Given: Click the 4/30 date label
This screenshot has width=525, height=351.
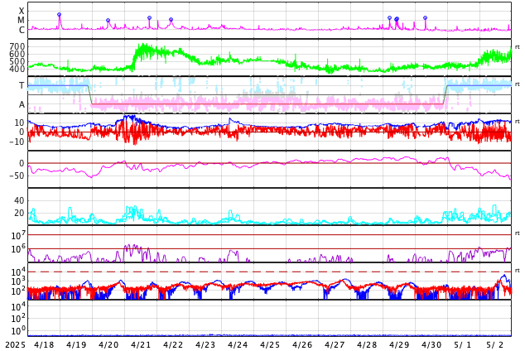Looking at the screenshot, I should point(431,345).
